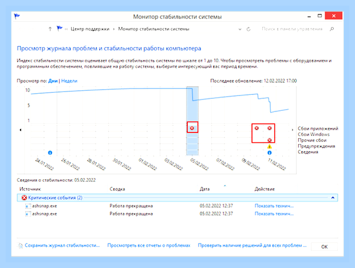Click the window title flag icon
This screenshot has height=268, width=355.
[17, 16]
